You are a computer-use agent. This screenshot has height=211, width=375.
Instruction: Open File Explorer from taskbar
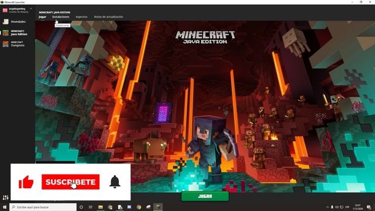tap(100, 207)
